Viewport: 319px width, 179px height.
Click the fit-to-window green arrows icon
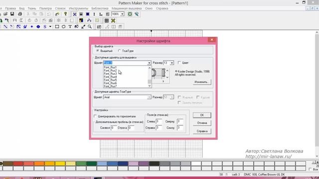coord(130,14)
